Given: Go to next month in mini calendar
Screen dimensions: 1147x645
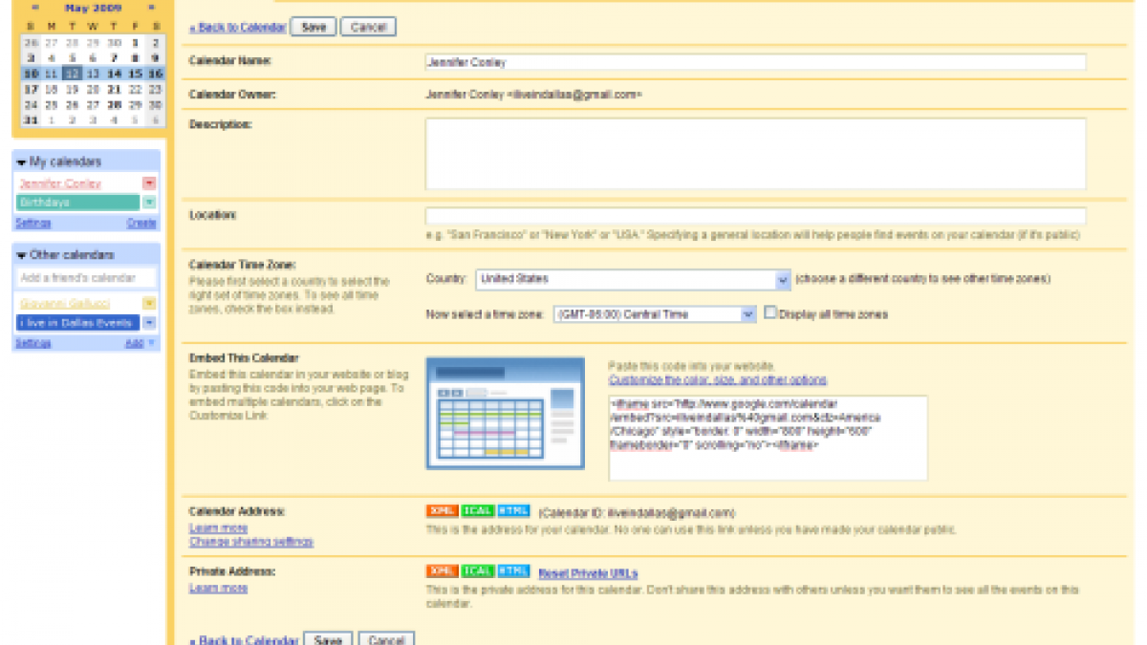Looking at the screenshot, I should [x=150, y=8].
